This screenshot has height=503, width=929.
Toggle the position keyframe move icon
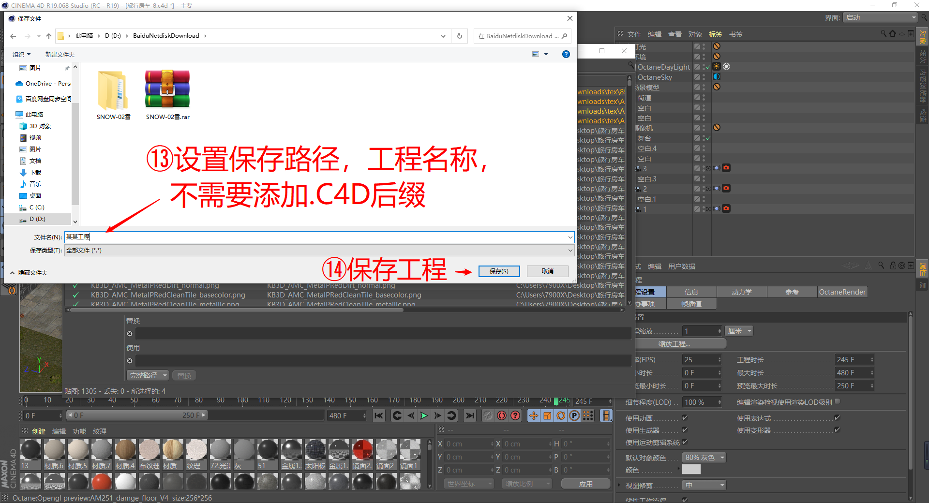(x=533, y=415)
